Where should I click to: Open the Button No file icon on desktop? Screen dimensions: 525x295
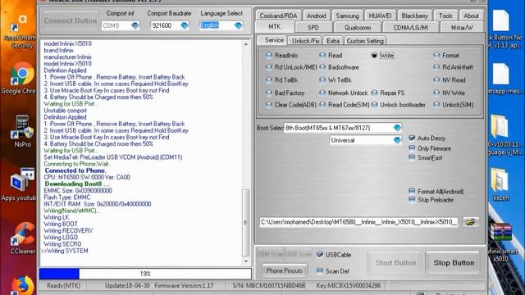tap(501, 29)
